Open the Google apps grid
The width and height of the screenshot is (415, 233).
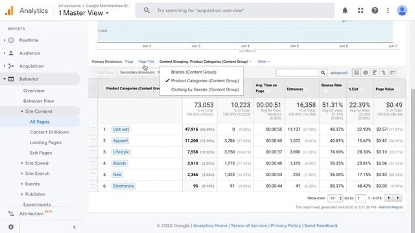pyautogui.click(x=361, y=10)
